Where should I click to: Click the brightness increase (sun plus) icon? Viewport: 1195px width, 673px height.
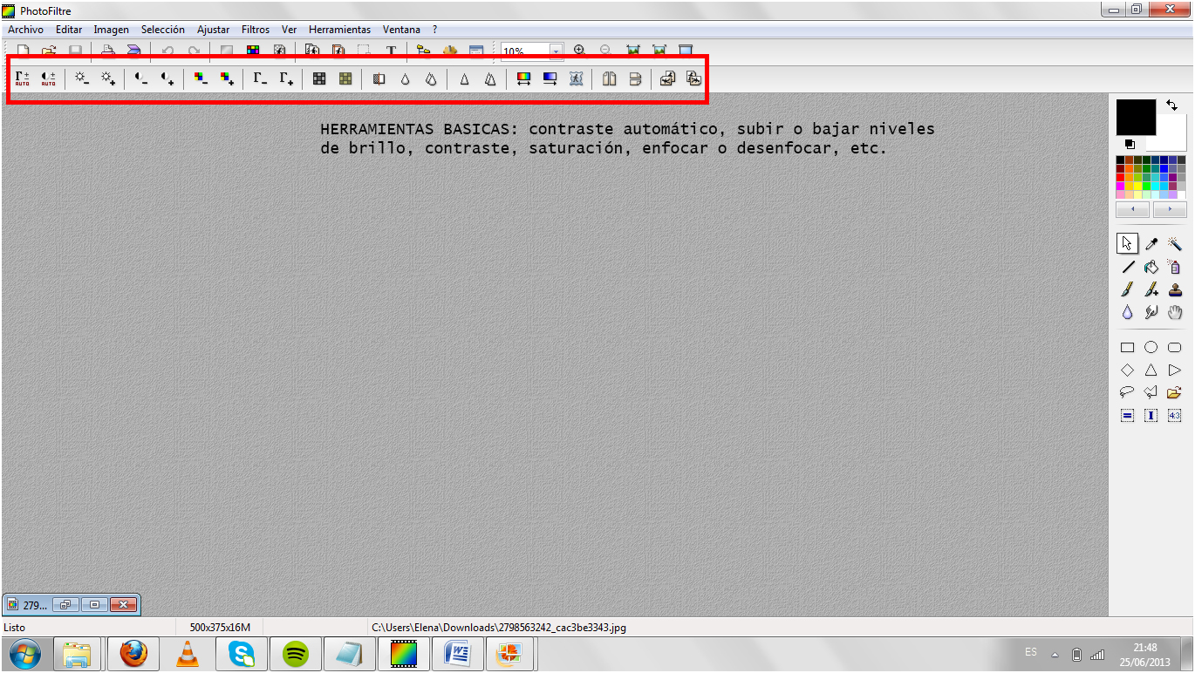point(108,79)
